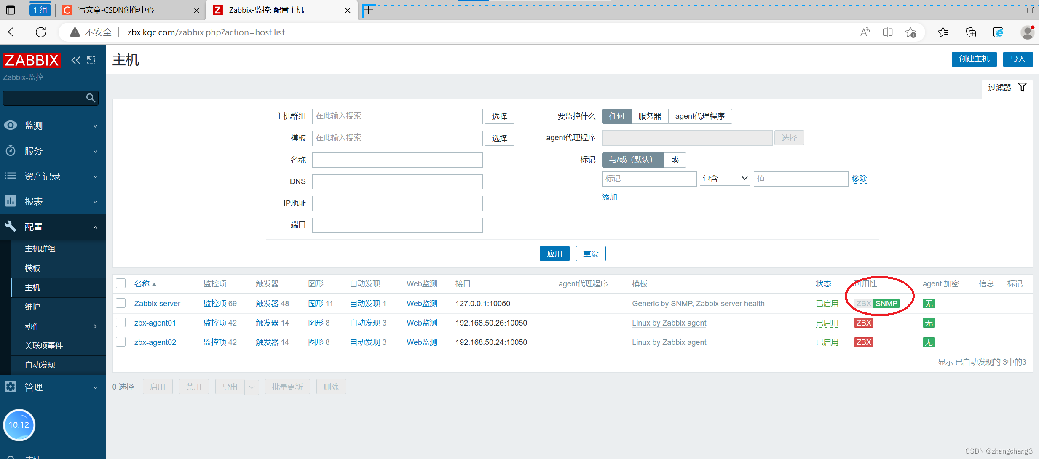This screenshot has height=459, width=1039.
Task: Click the split screen icon in address bar
Action: click(888, 32)
